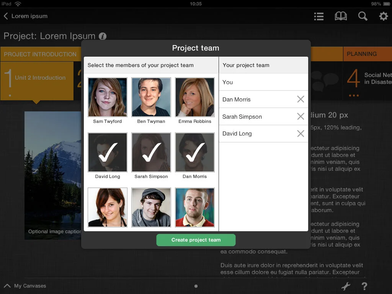
Task: Tap the tools wrench icon at bottom right
Action: (x=346, y=286)
